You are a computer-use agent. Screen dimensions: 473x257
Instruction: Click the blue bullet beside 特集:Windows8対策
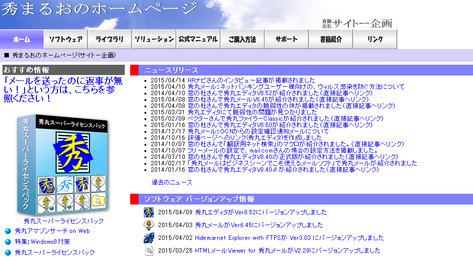[8, 242]
